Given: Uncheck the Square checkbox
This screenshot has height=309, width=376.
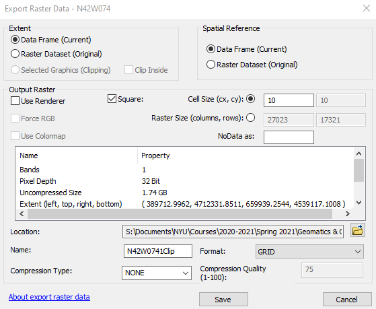Looking at the screenshot, I should point(112,99).
